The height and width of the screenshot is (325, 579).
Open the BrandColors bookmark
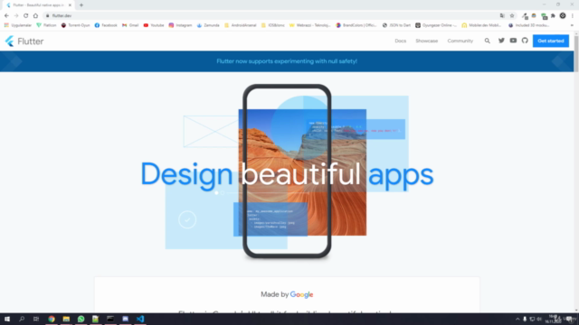pos(356,25)
